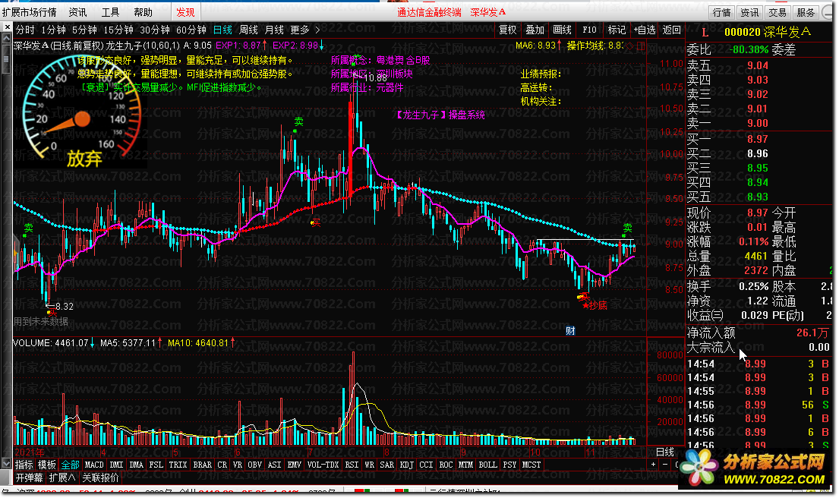This screenshot has width=839, height=498.
Task: Click the 财 marker on the chart
Action: [570, 331]
